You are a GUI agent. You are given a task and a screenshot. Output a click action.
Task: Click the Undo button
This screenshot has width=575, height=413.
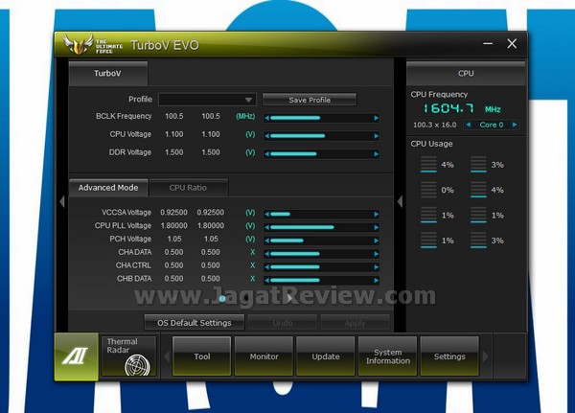(x=283, y=323)
